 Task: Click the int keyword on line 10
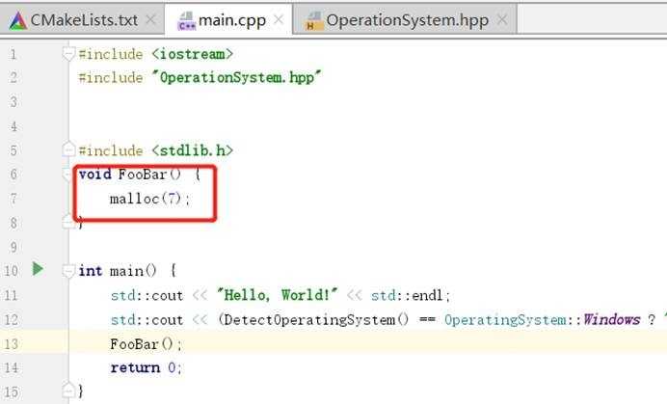tap(91, 271)
